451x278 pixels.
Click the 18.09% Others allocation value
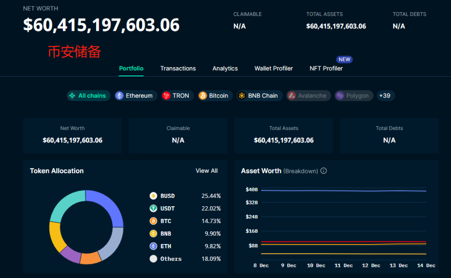pos(211,259)
